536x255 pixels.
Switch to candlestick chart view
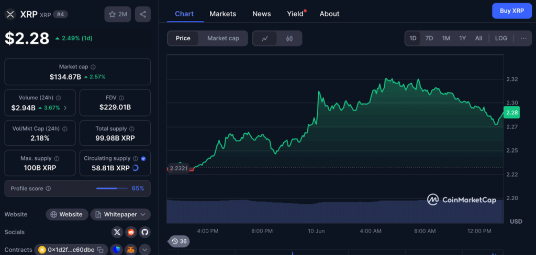tap(289, 38)
